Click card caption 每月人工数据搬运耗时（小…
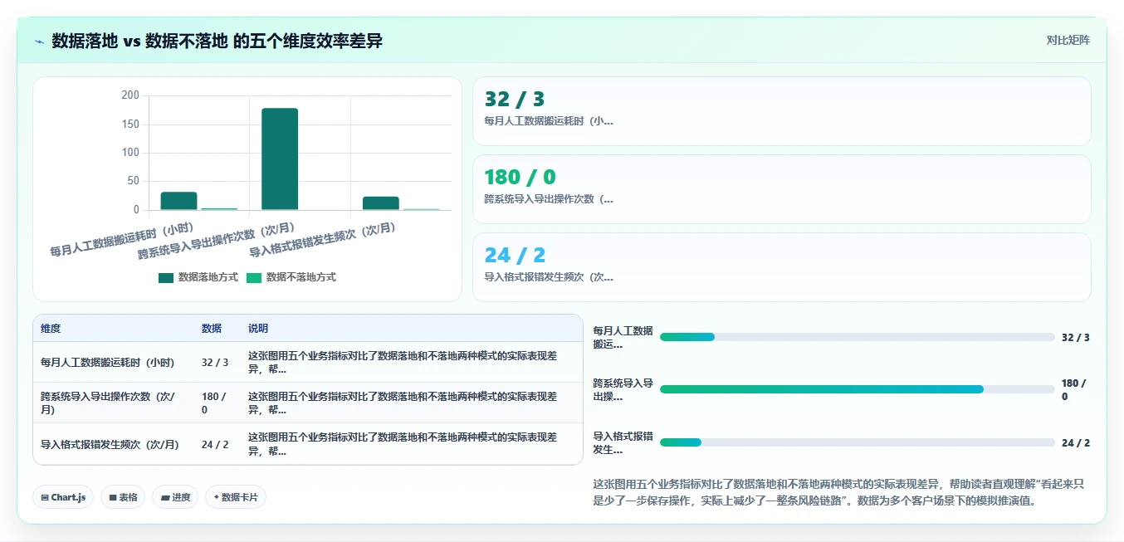The width and height of the screenshot is (1124, 542). tap(549, 121)
